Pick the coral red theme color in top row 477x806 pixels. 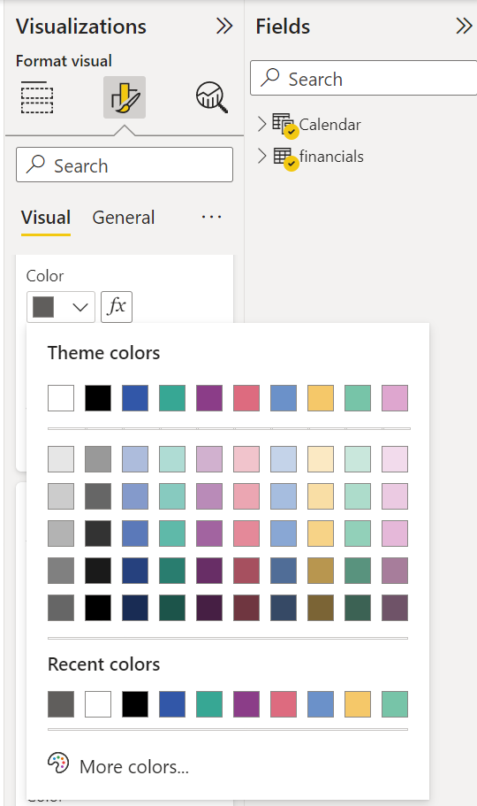pyautogui.click(x=246, y=398)
